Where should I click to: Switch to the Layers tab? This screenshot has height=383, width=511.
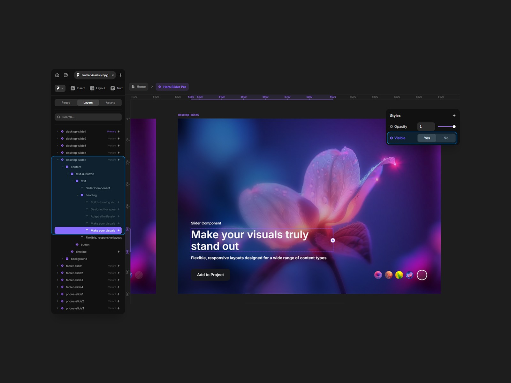88,102
